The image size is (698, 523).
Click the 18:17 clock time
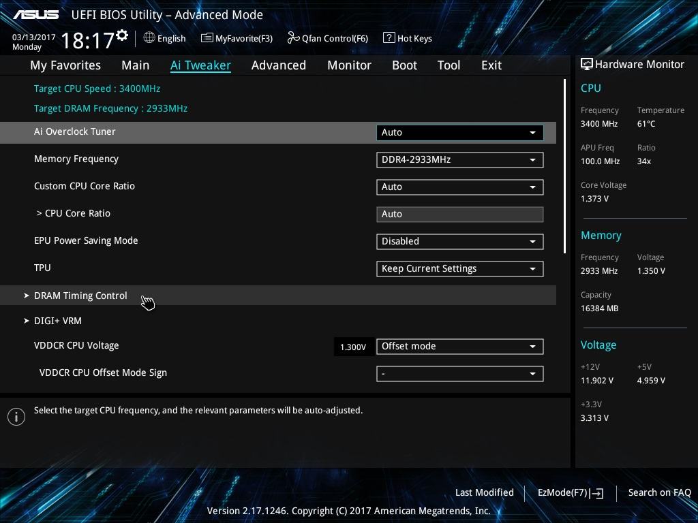88,40
